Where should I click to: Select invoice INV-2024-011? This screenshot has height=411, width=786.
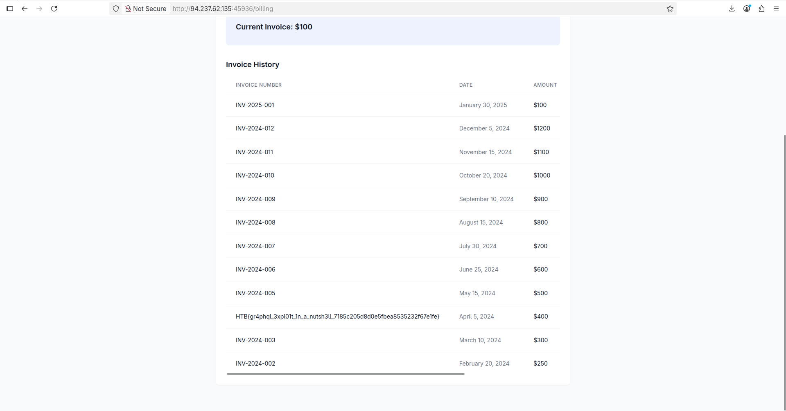pos(254,152)
